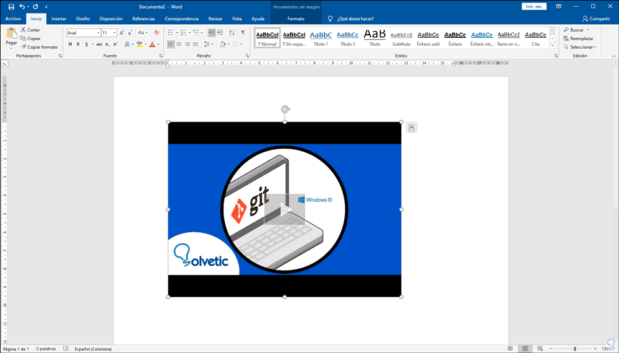Click the rotation handle above the image

click(x=285, y=110)
